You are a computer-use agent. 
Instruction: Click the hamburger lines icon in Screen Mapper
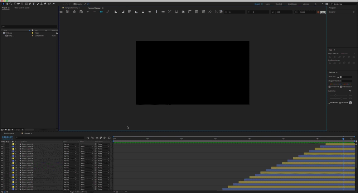click(61, 12)
